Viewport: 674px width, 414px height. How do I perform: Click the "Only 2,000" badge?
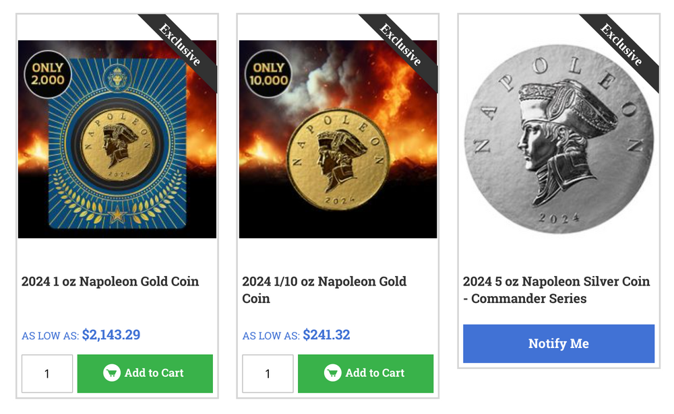click(47, 74)
